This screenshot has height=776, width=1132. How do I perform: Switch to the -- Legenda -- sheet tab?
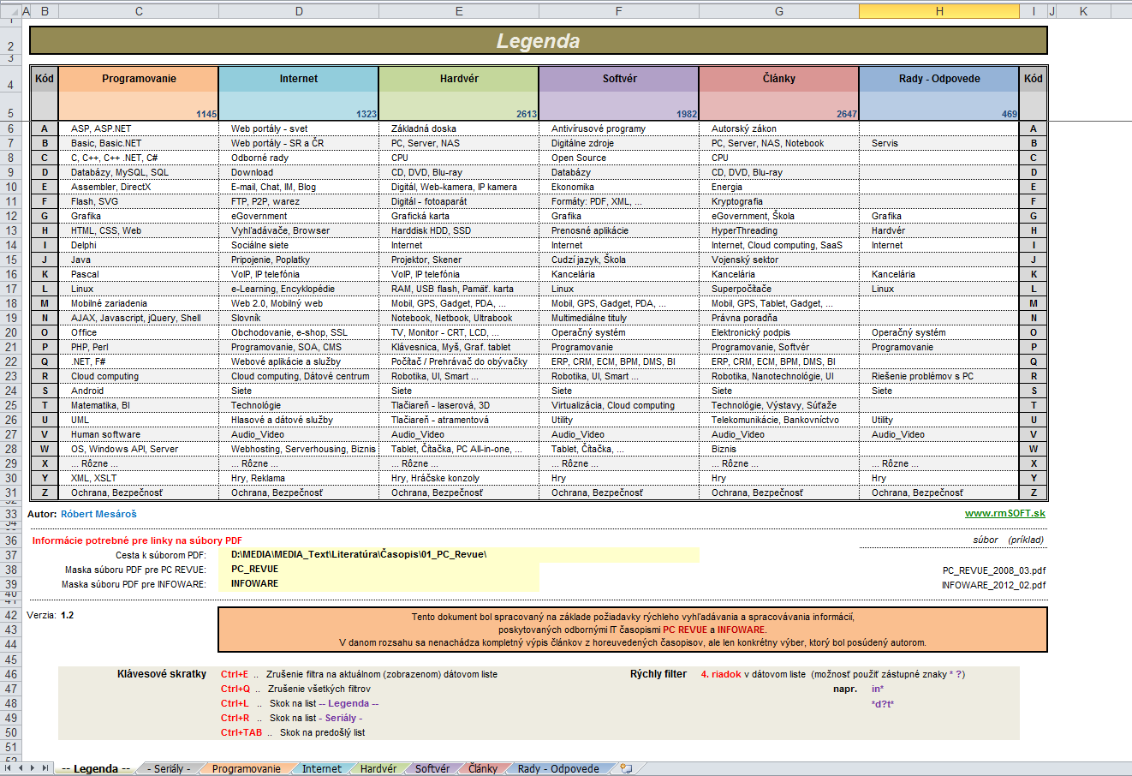[x=96, y=768]
